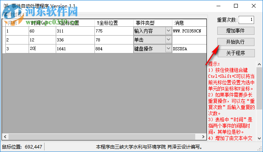263x152 pixels.
Task: Select the time cell containing 60
Action: click(x=42, y=31)
